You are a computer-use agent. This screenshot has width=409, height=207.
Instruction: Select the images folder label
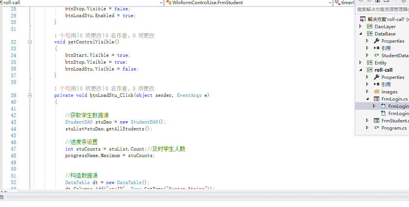389,92
